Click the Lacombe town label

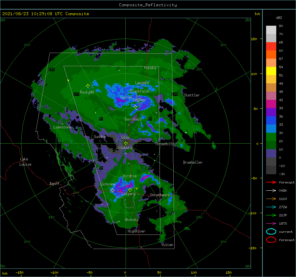tap(142, 83)
